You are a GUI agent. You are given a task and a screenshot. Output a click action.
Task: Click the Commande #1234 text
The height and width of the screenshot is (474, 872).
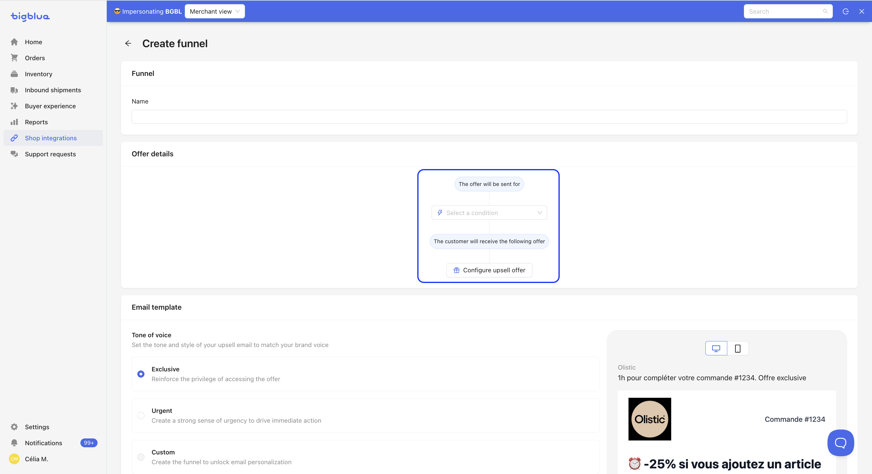pos(795,419)
